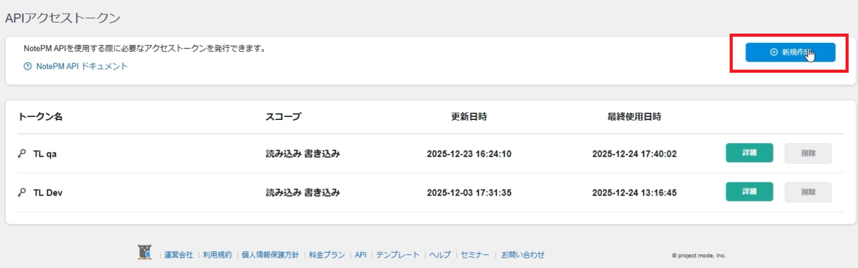This screenshot has width=858, height=268.
Task: Click the 更新日時 column header
Action: pyautogui.click(x=469, y=116)
